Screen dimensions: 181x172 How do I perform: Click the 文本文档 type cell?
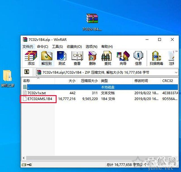108,93
